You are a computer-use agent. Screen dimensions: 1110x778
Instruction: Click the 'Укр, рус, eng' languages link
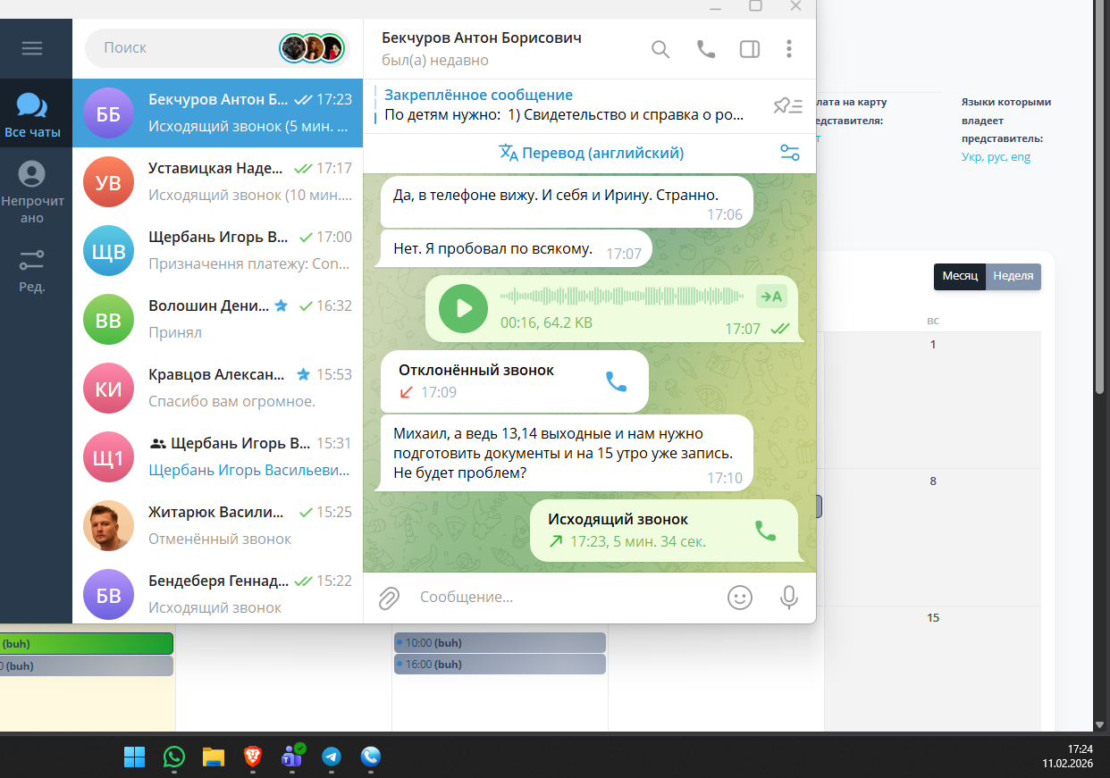point(996,157)
